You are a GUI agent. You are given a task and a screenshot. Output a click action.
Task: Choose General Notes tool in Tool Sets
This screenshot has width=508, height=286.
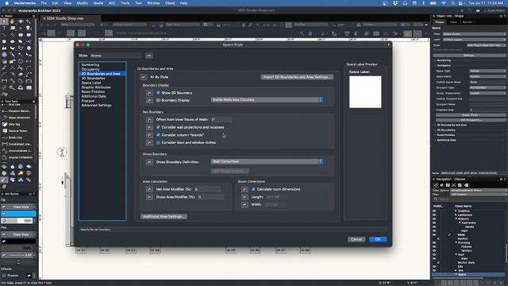tap(17, 131)
